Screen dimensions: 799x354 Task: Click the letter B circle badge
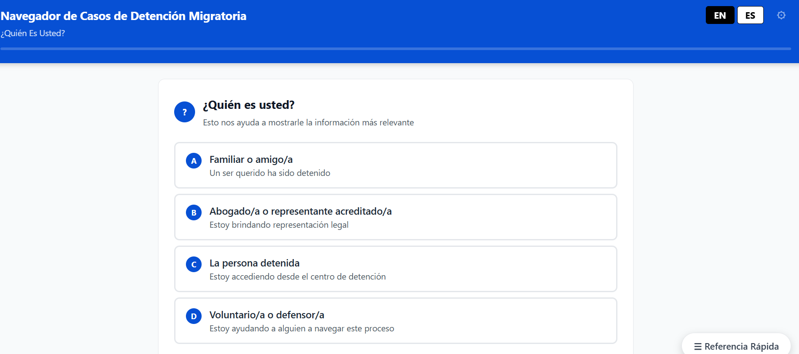coord(194,212)
